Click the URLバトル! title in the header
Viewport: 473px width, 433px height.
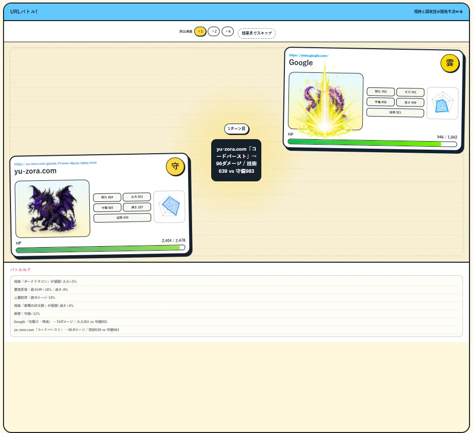click(x=24, y=12)
